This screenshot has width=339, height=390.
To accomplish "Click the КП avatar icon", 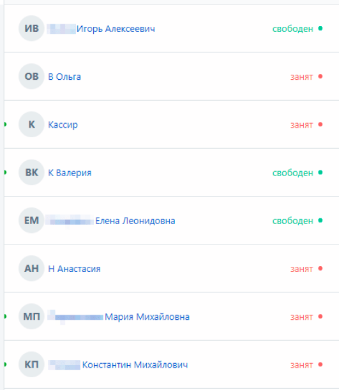I will 31,364.
